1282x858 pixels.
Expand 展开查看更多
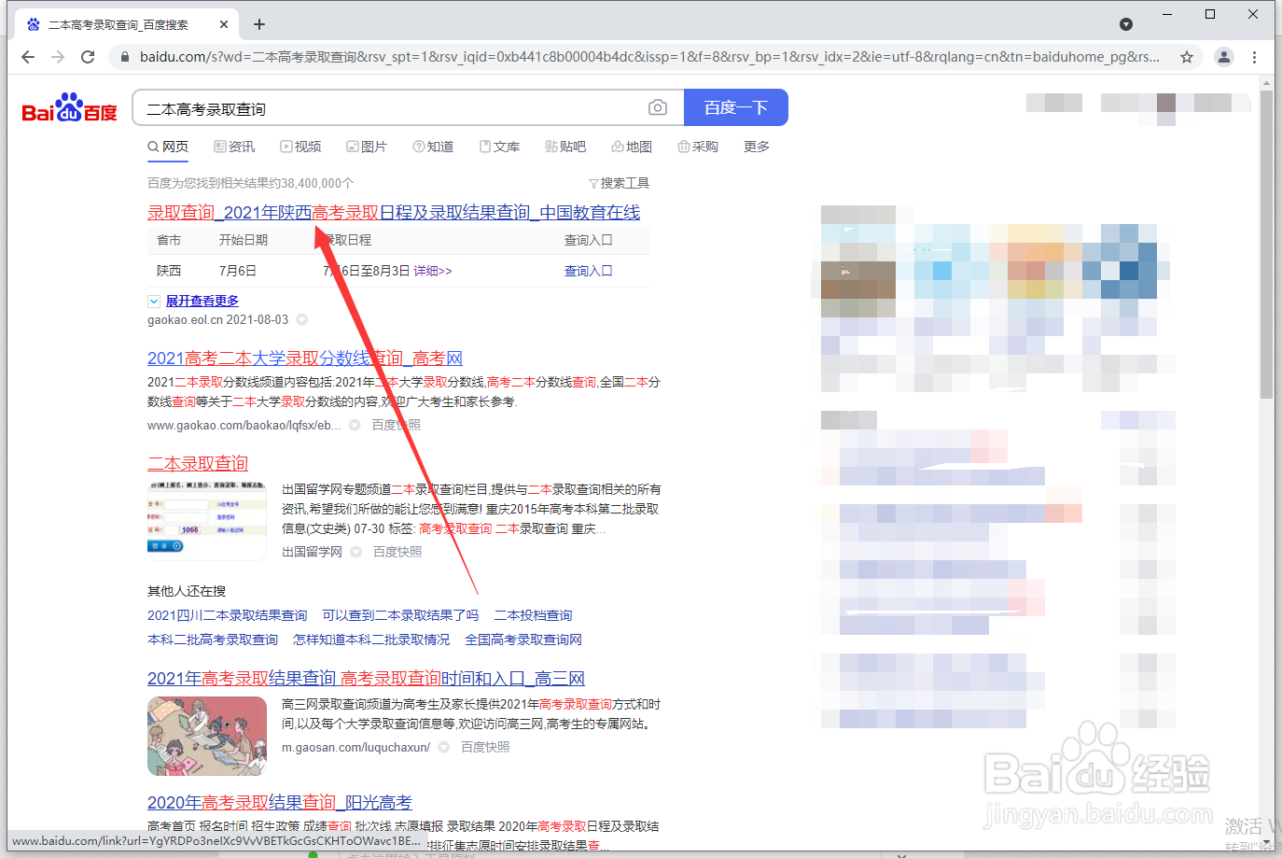pos(202,301)
